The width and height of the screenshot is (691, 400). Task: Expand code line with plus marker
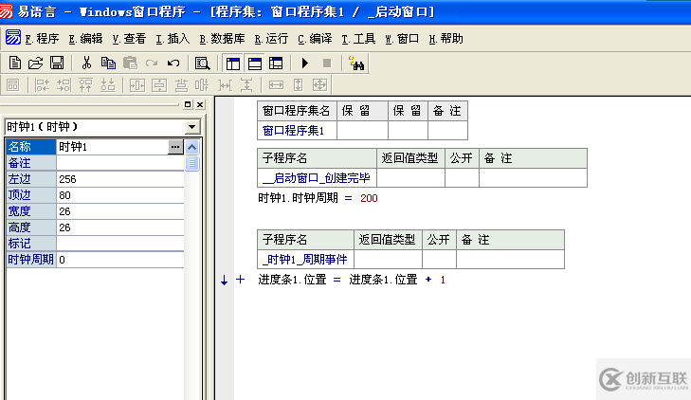pyautogui.click(x=240, y=280)
